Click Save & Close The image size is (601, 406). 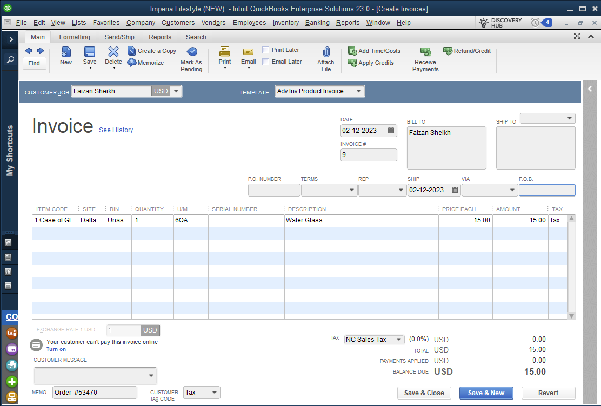point(424,393)
